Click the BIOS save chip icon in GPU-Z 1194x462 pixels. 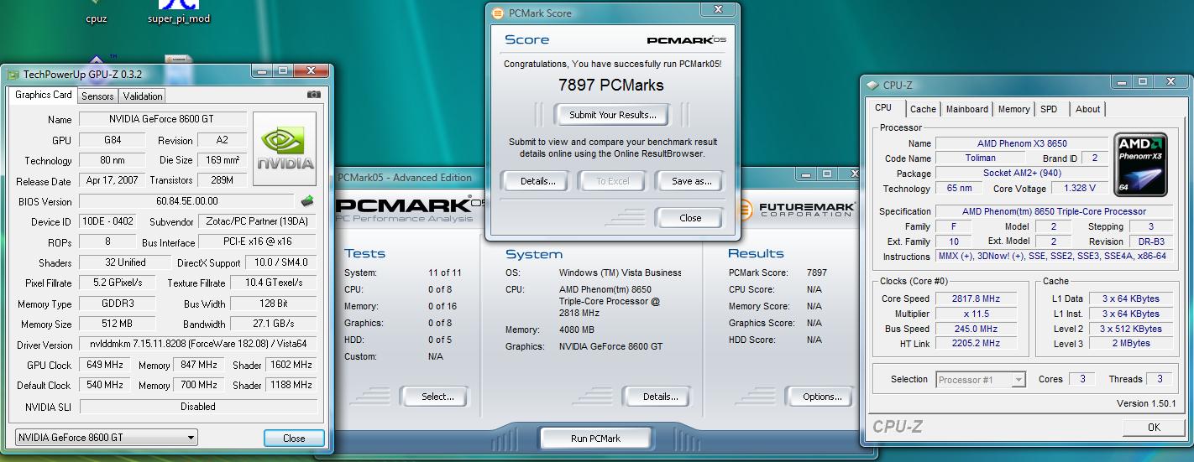[308, 200]
